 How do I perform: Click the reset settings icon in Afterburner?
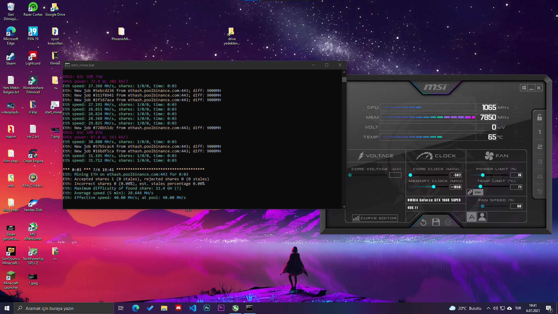pyautogui.click(x=423, y=222)
